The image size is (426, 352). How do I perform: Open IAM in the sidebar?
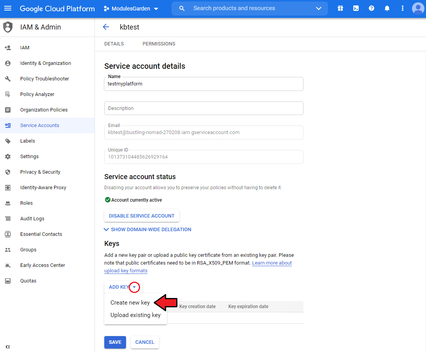[x=25, y=48]
